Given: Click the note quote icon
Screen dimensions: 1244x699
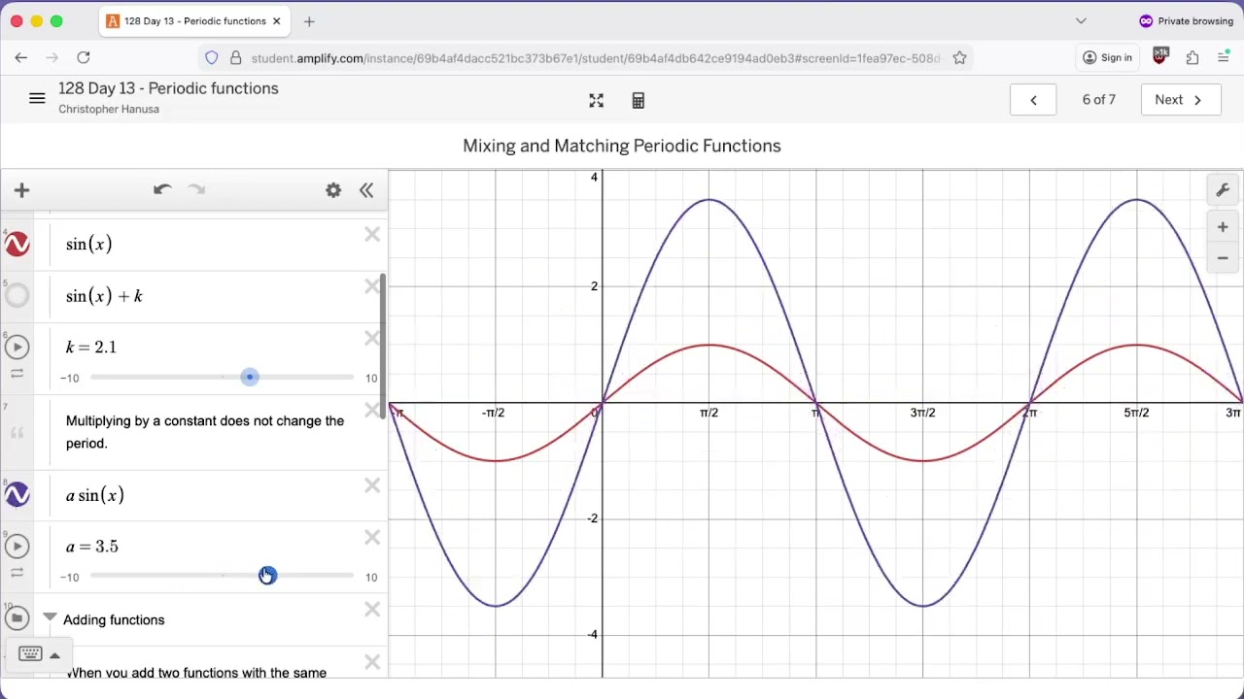Looking at the screenshot, I should 17,433.
